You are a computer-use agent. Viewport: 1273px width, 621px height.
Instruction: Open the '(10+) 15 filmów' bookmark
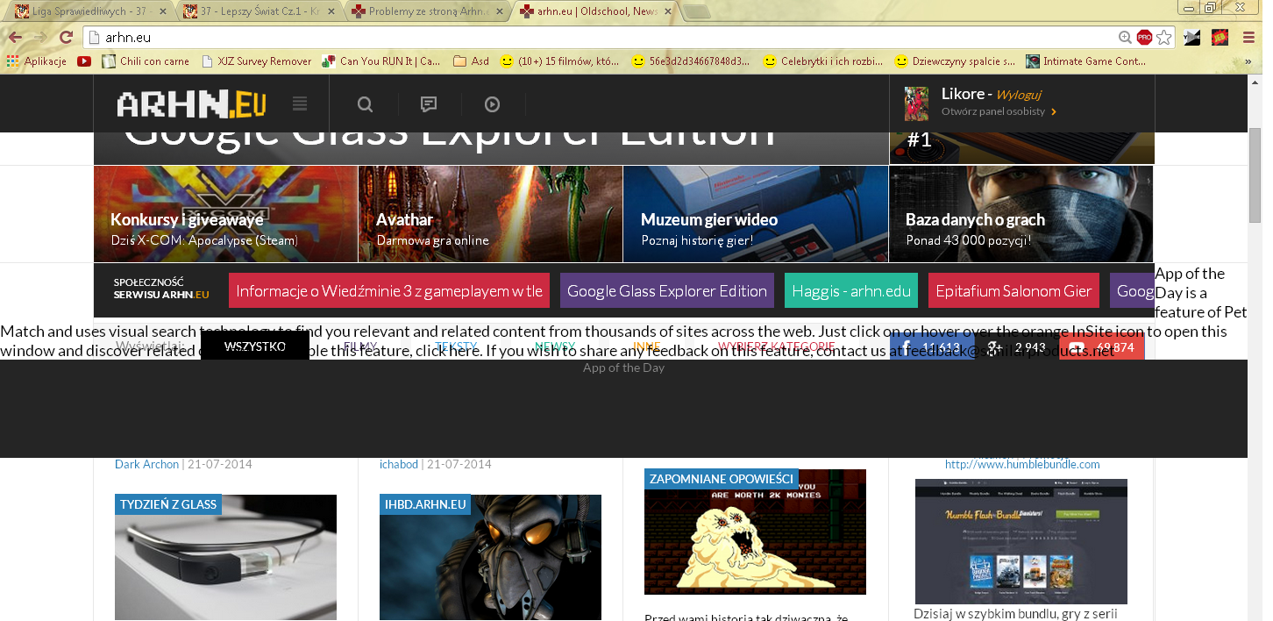[x=559, y=61]
